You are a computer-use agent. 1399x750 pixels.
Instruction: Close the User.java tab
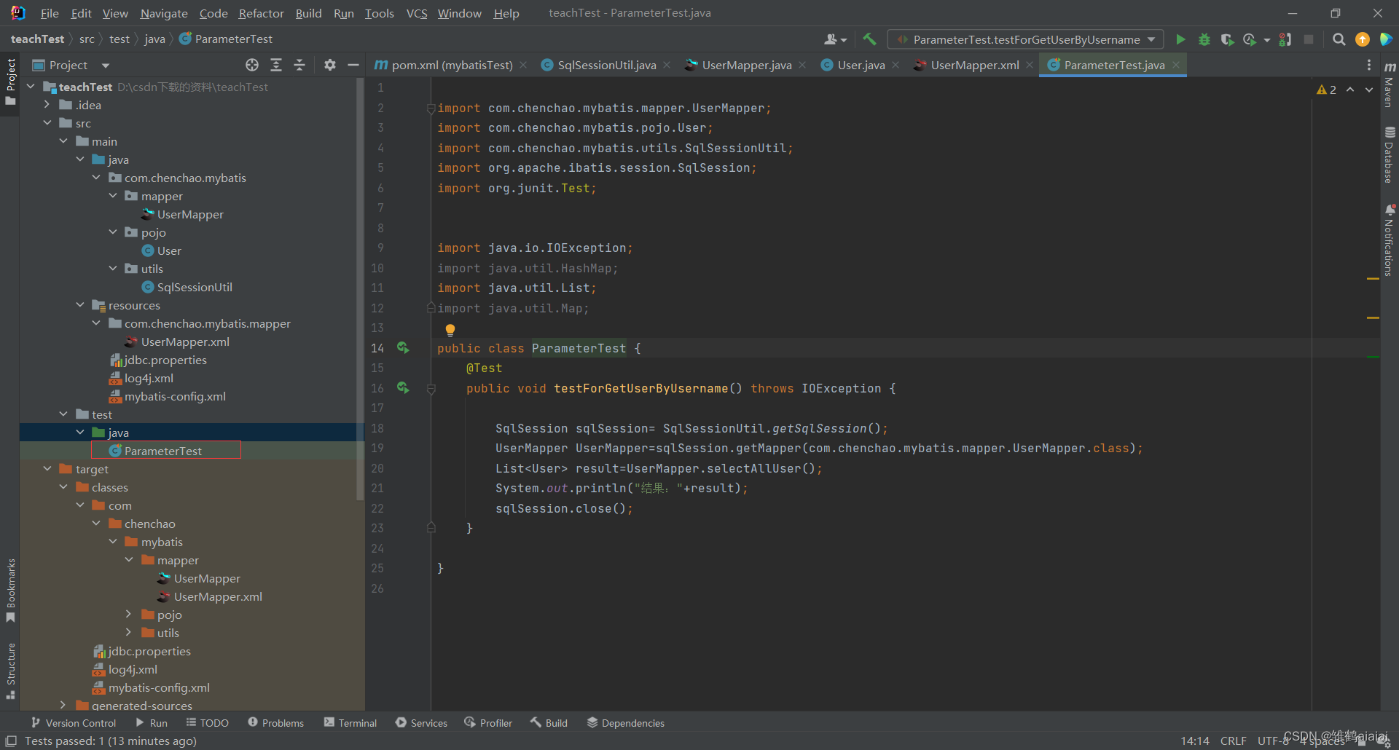(896, 65)
